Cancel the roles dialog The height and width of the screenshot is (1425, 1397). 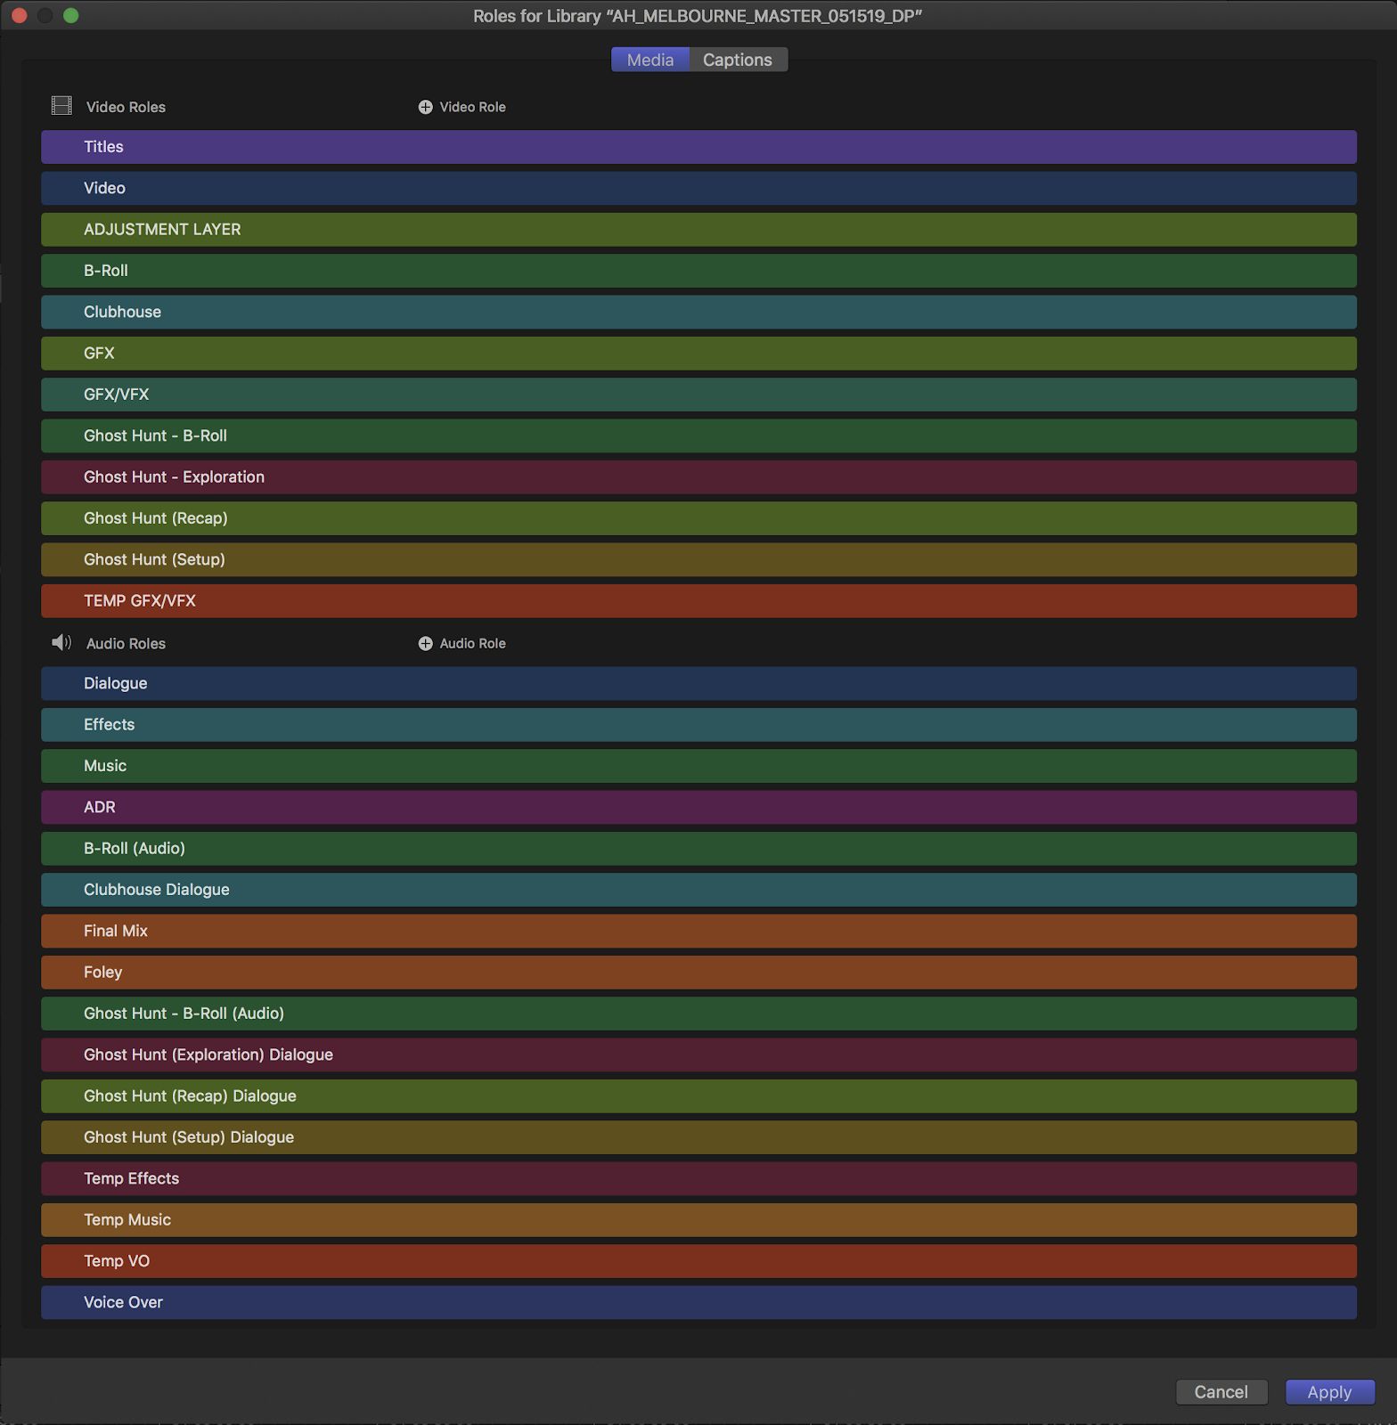(x=1221, y=1392)
